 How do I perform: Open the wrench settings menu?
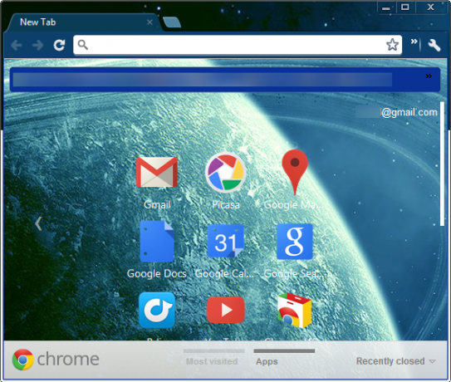click(434, 45)
